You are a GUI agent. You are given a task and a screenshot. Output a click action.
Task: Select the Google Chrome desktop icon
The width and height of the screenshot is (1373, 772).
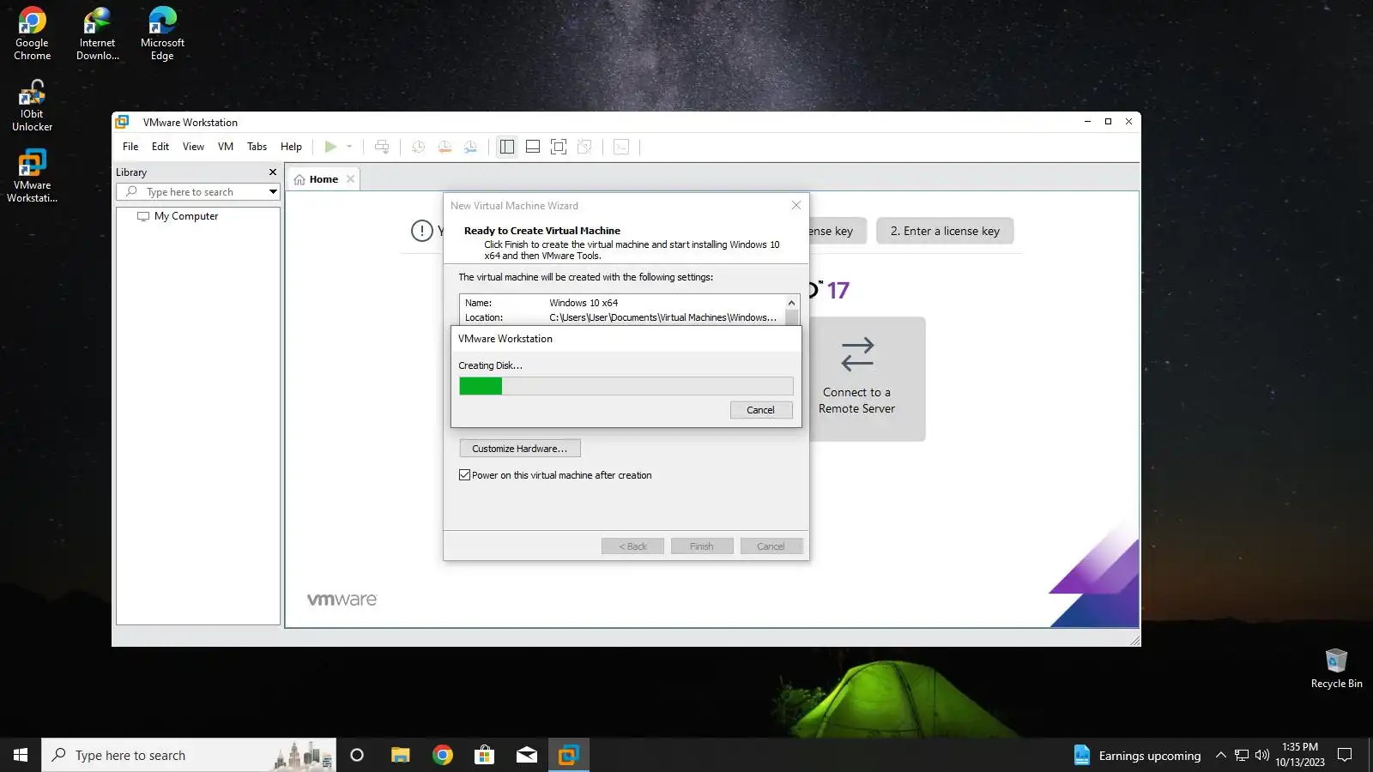[32, 34]
